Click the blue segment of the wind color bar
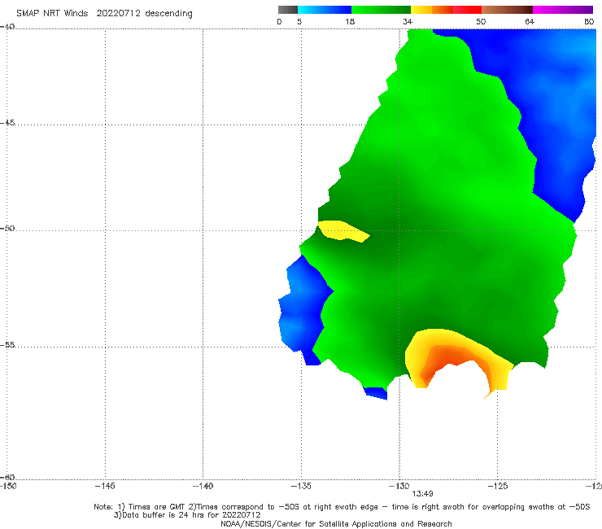This screenshot has height=529, width=602. (325, 10)
